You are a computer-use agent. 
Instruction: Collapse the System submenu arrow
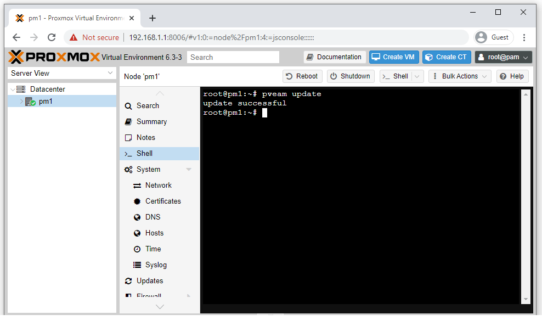189,170
